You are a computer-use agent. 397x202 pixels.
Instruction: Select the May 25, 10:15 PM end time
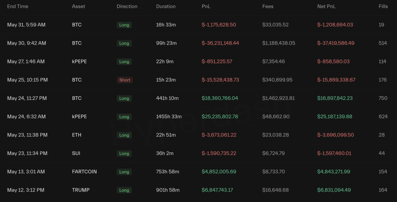pyautogui.click(x=27, y=80)
